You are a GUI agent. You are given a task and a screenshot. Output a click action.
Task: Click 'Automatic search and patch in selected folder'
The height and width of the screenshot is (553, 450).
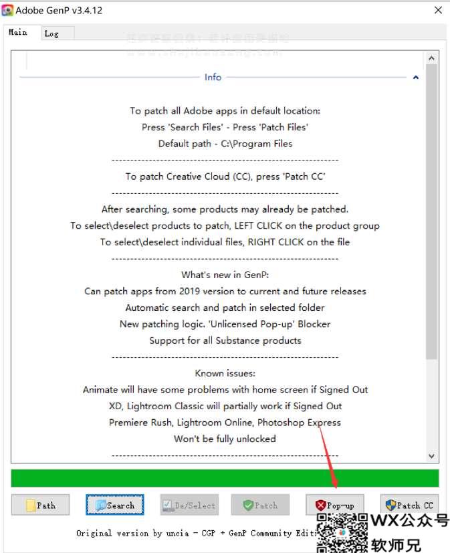click(x=225, y=308)
